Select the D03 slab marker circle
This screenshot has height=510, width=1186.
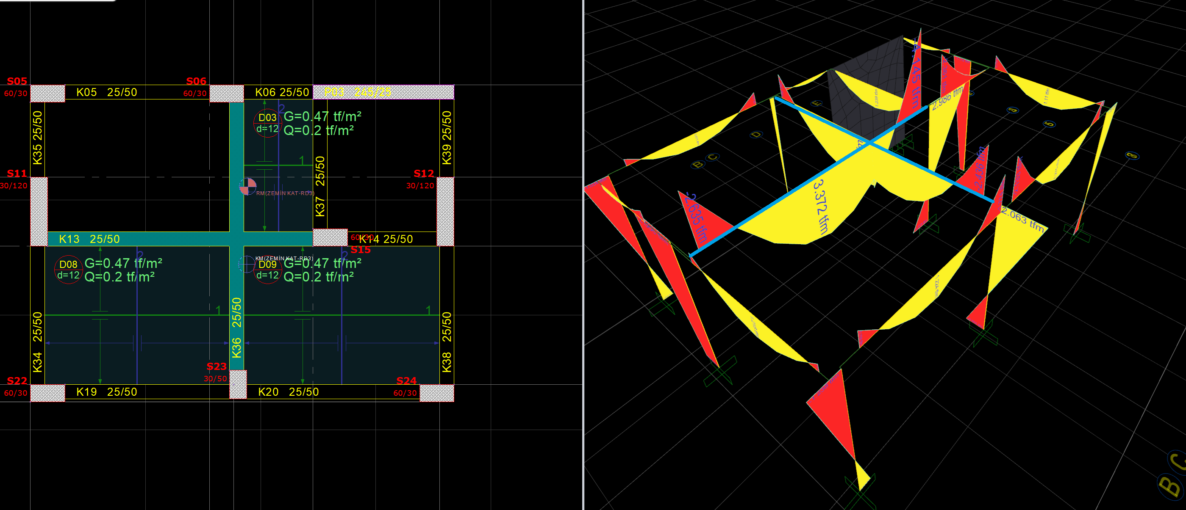(x=267, y=123)
